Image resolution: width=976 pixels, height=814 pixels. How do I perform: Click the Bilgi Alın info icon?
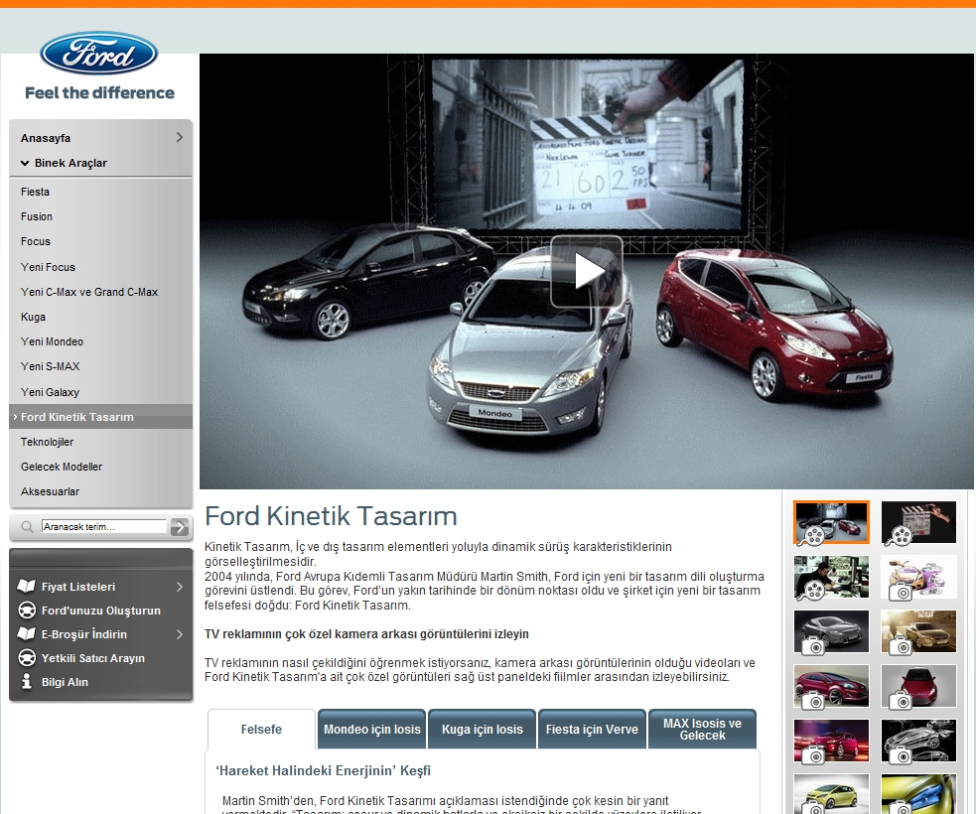[26, 681]
